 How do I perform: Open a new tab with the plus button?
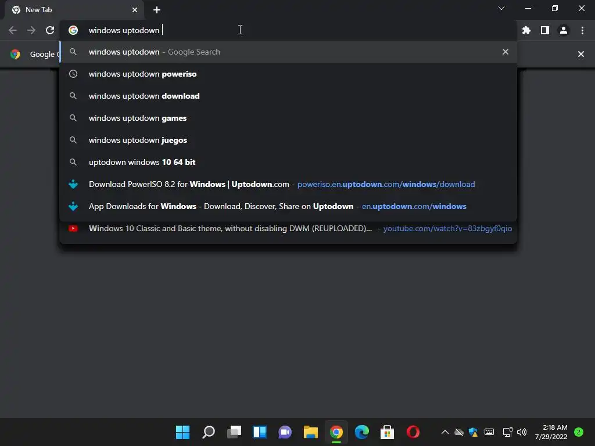(157, 10)
